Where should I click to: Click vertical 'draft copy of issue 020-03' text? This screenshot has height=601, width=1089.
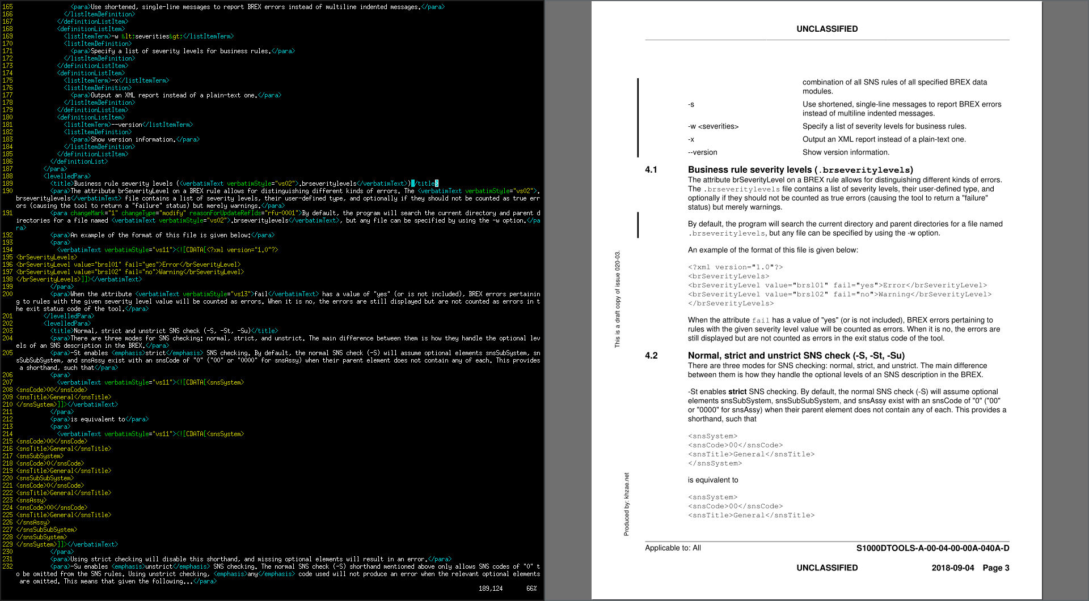click(x=618, y=299)
